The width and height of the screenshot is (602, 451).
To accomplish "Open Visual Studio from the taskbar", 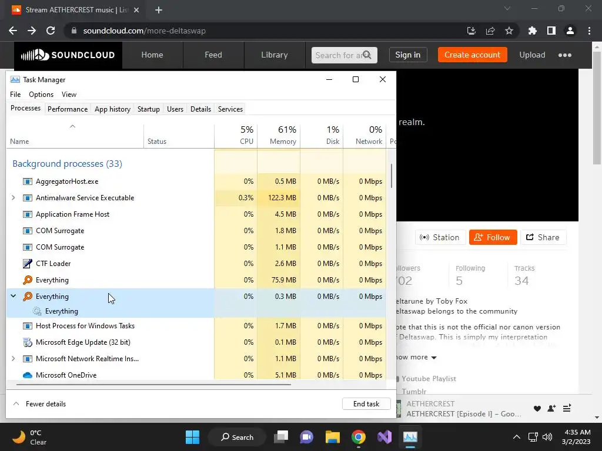I will (384, 437).
